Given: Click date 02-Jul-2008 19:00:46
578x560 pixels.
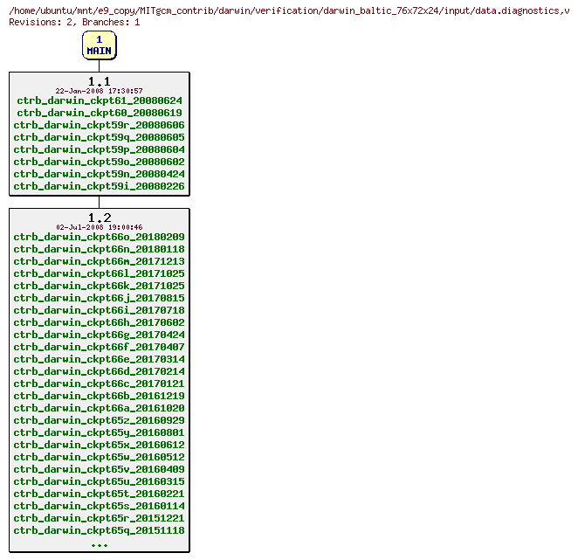Looking at the screenshot, I should (x=100, y=227).
